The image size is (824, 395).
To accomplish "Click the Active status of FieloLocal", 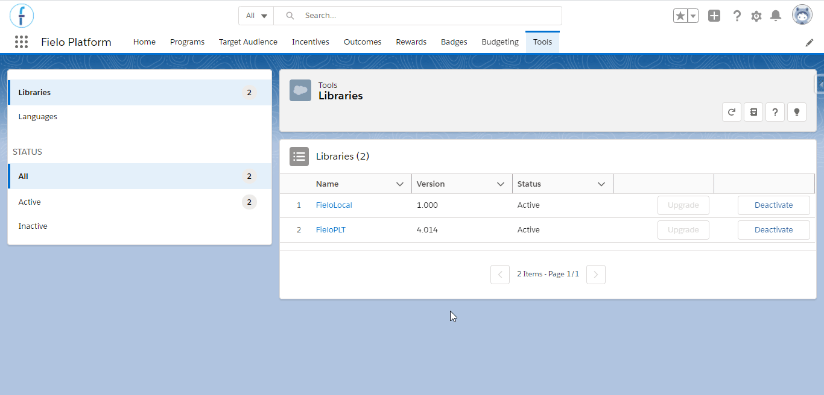I will pyautogui.click(x=528, y=205).
